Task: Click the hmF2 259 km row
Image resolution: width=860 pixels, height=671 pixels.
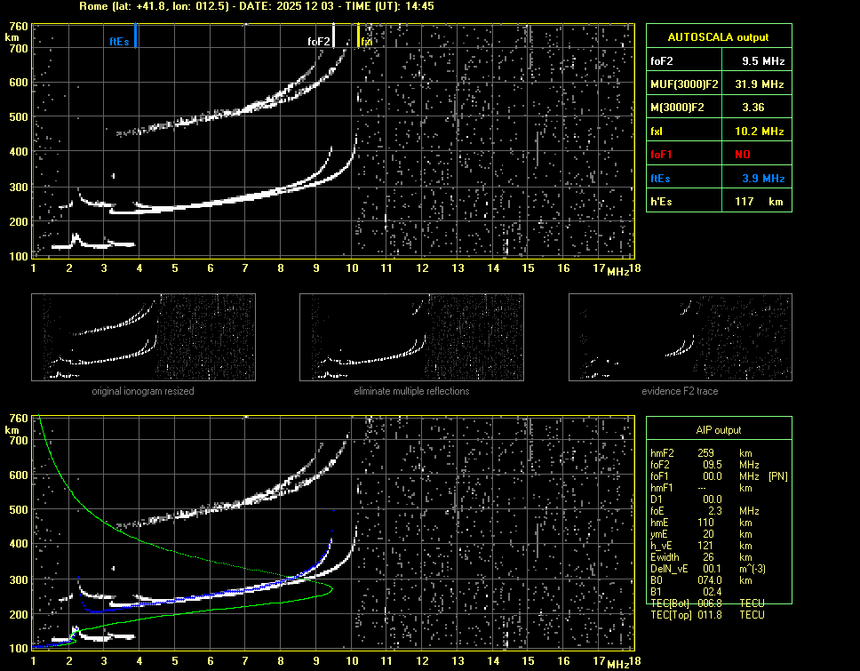Action: pyautogui.click(x=707, y=453)
